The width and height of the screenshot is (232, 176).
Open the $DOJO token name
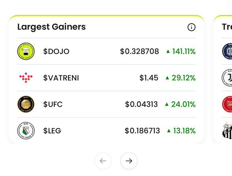tap(56, 52)
